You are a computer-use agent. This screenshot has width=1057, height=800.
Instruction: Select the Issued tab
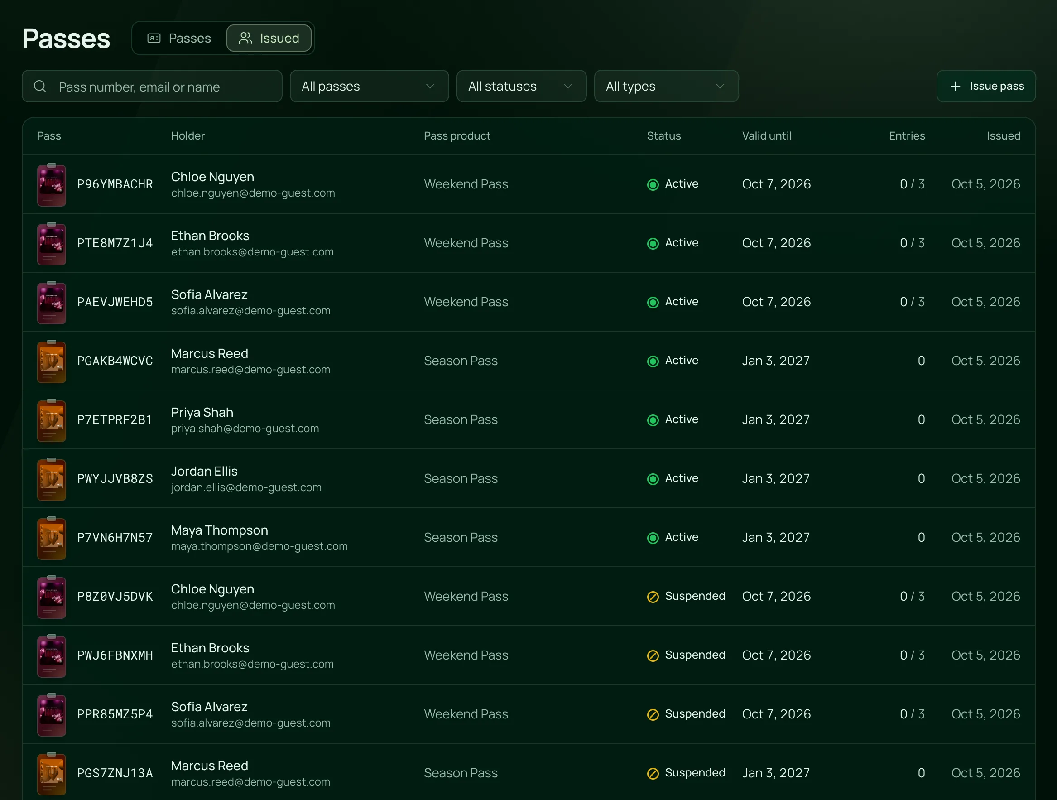pyautogui.click(x=269, y=38)
